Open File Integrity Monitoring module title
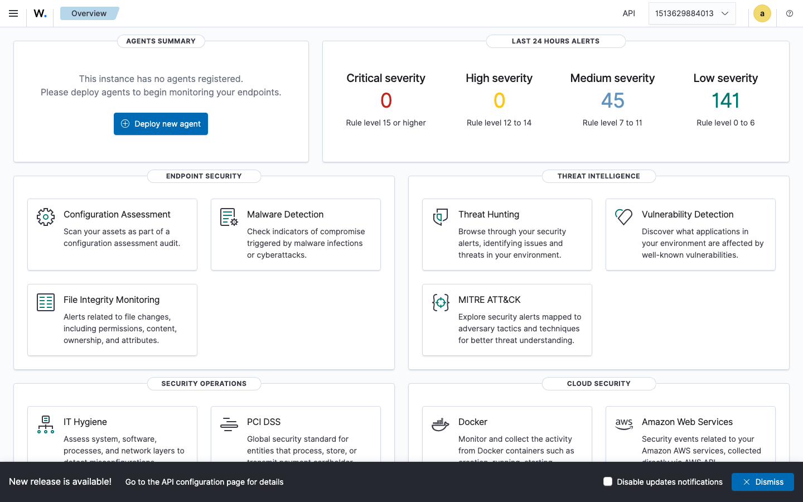Screen dimensions: 803x502 pyautogui.click(x=112, y=300)
